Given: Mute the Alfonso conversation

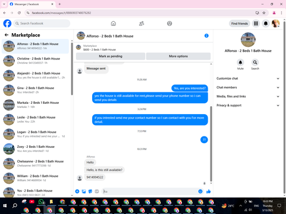Looking at the screenshot, I should coord(240,62).
